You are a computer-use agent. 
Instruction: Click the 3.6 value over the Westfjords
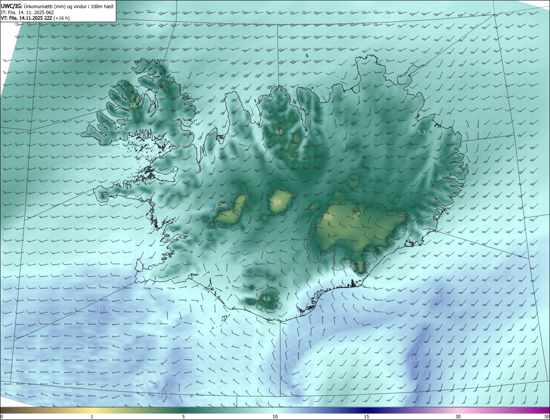(x=133, y=105)
